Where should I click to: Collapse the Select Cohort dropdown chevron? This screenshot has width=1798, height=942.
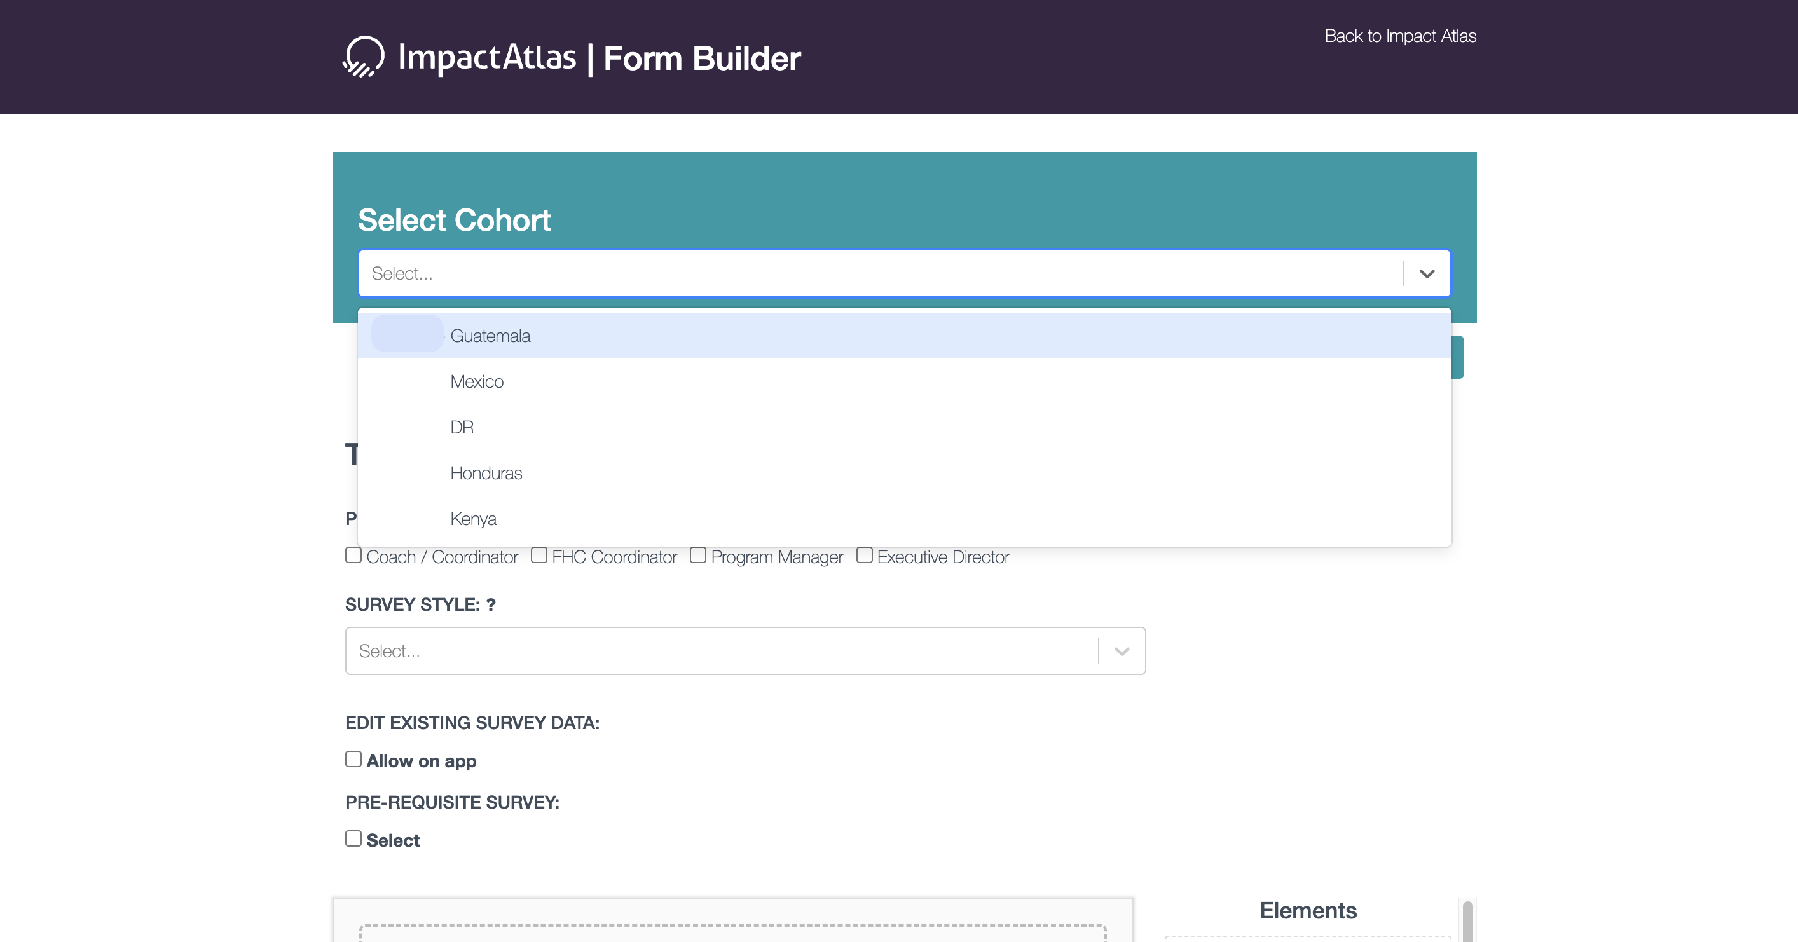pyautogui.click(x=1427, y=273)
